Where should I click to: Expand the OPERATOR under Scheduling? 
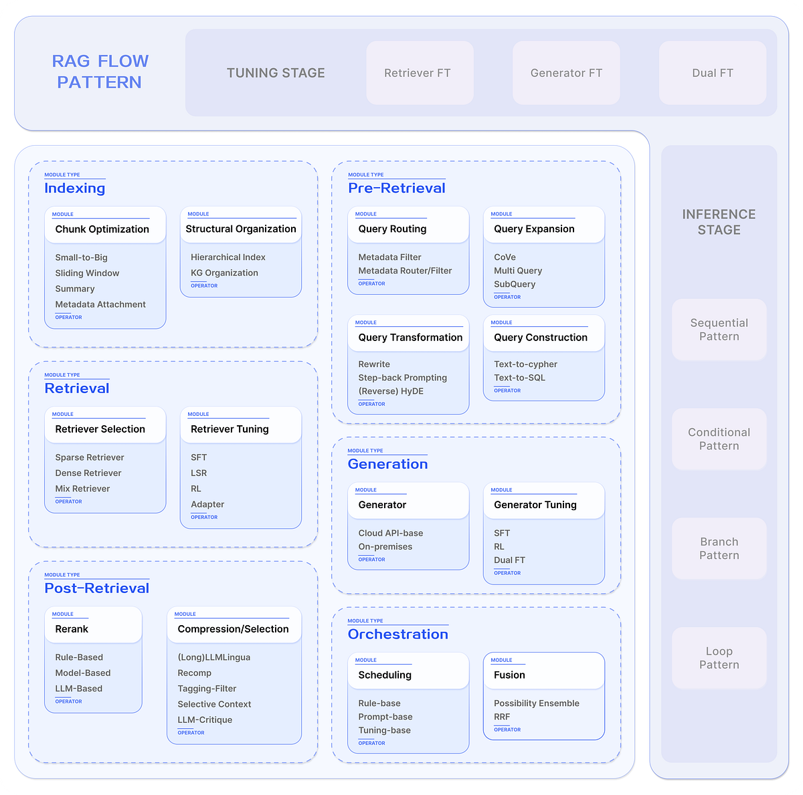371,742
